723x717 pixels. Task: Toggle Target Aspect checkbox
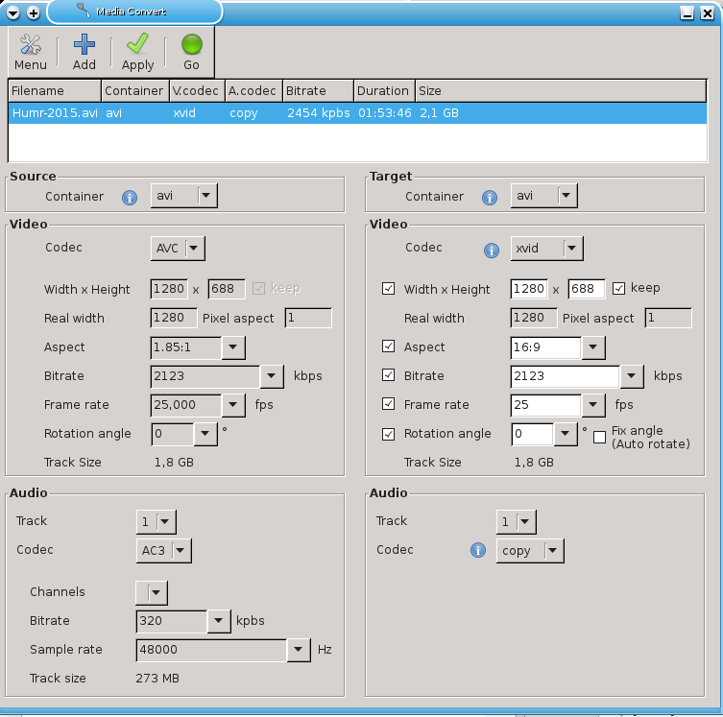tap(388, 347)
